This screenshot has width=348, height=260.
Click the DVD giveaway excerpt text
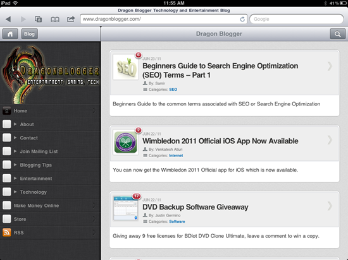click(216, 236)
